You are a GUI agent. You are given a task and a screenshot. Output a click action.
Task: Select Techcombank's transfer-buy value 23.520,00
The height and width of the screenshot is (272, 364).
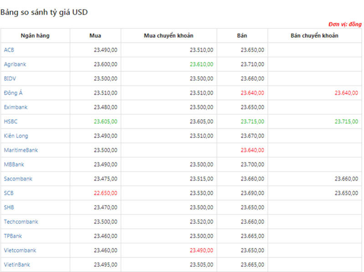click(x=201, y=222)
